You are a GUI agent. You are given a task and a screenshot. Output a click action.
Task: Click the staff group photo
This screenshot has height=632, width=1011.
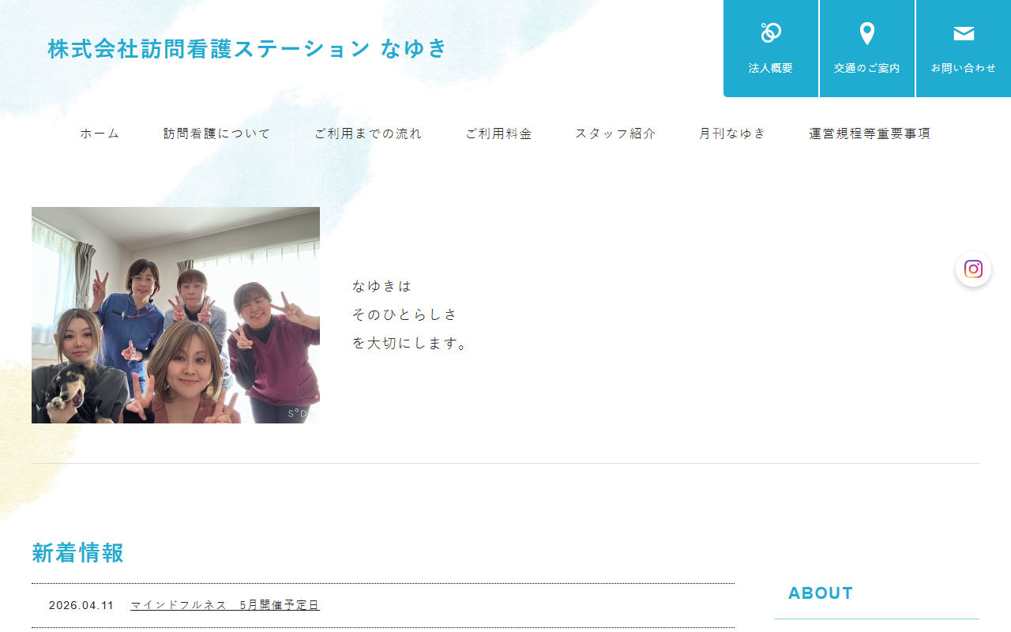point(175,315)
